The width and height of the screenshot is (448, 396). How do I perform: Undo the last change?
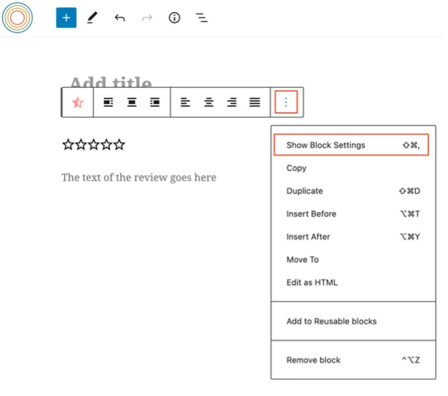pyautogui.click(x=119, y=18)
